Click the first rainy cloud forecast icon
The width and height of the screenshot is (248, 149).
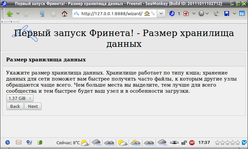(96, 143)
